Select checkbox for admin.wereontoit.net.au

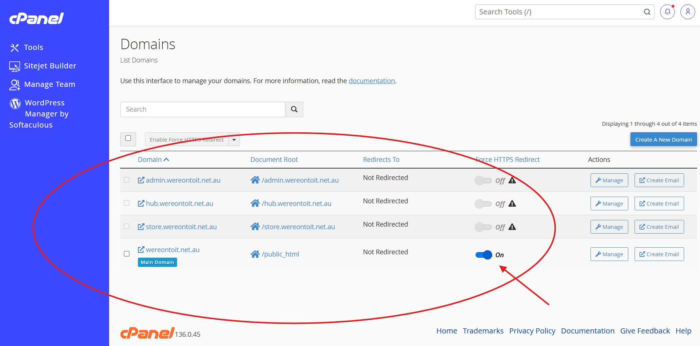(127, 180)
